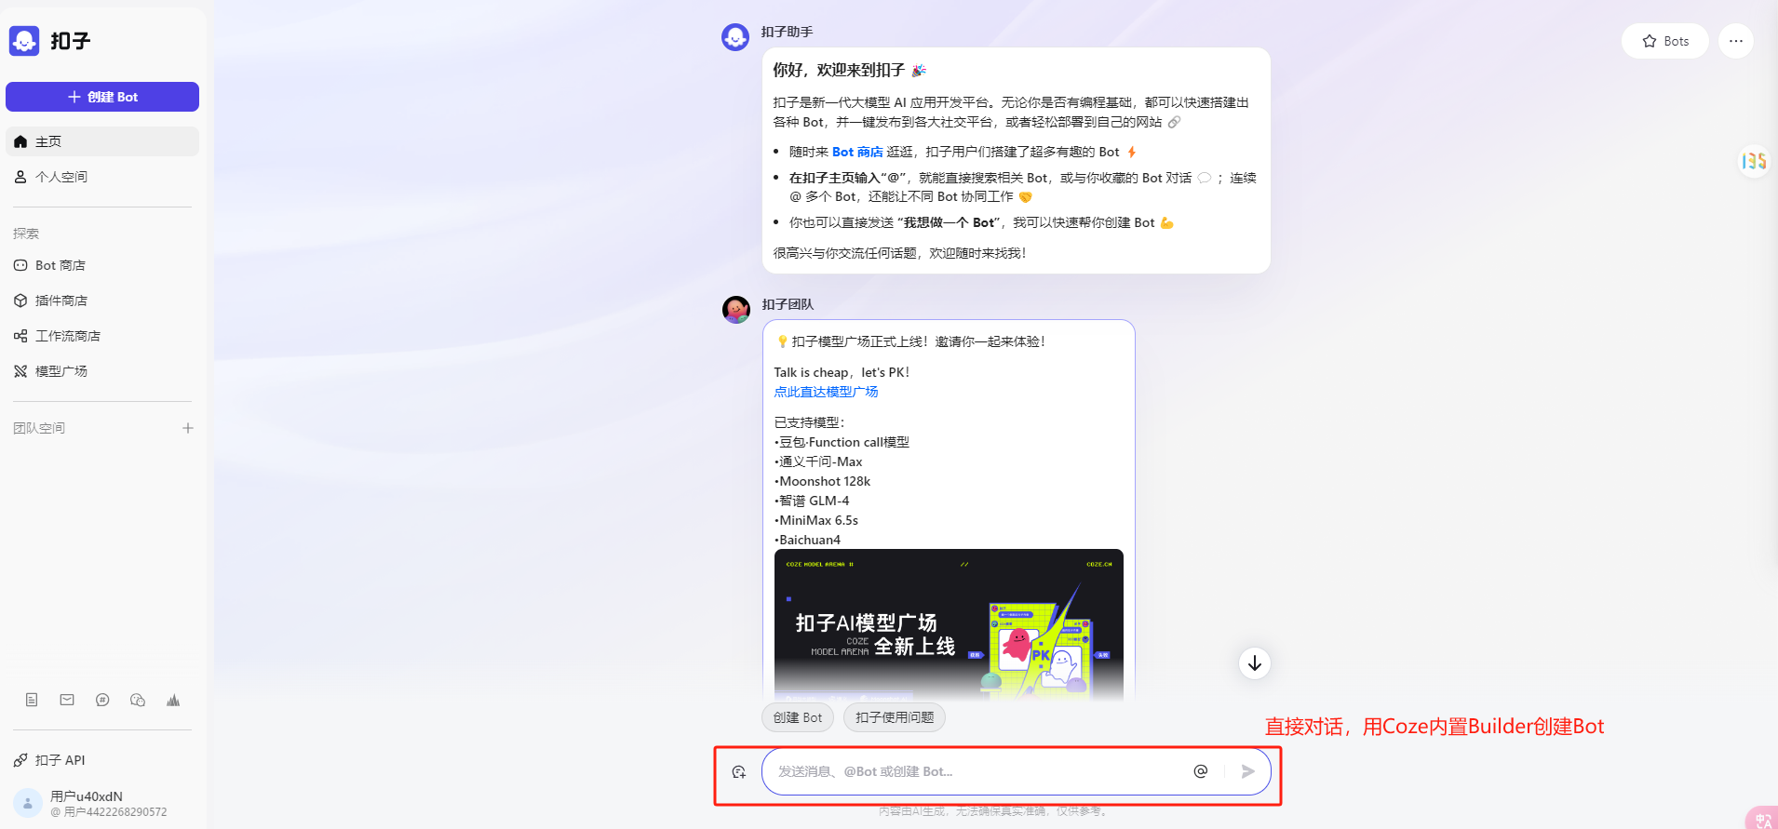Click the 用户u40xdN username
Screen dimensions: 1778x829
pos(87,796)
